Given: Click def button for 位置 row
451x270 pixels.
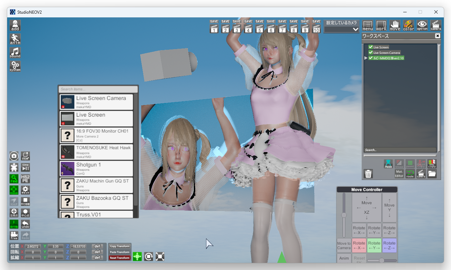Looking at the screenshot, I should click(x=97, y=246).
